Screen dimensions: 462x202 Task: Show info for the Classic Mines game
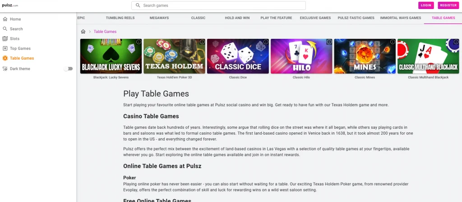click(x=393, y=42)
